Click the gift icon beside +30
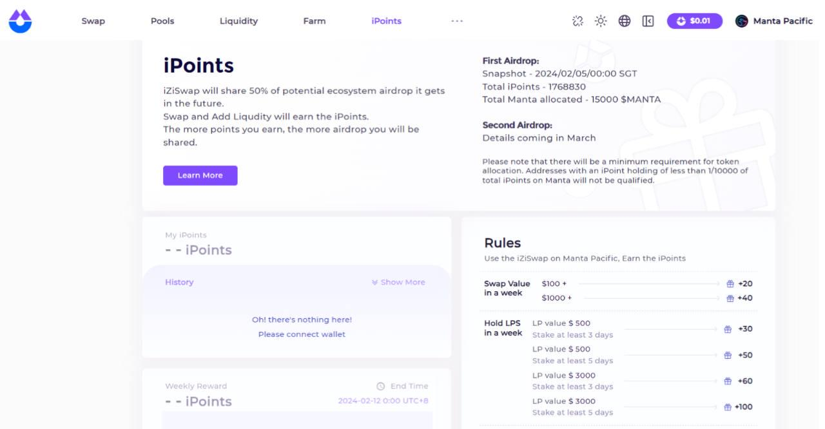Screen dimensions: 825x429 (728, 329)
